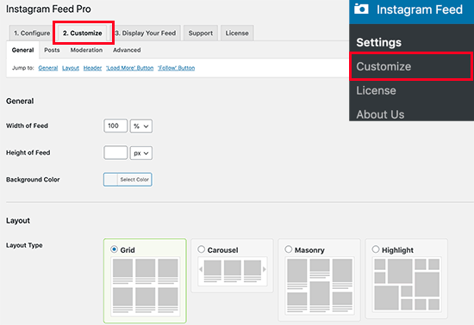Click the Layout Type label
The height and width of the screenshot is (325, 474).
24,245
